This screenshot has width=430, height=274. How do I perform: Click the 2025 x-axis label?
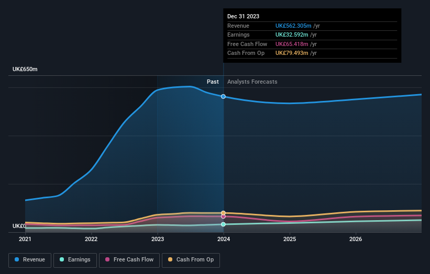coord(290,239)
